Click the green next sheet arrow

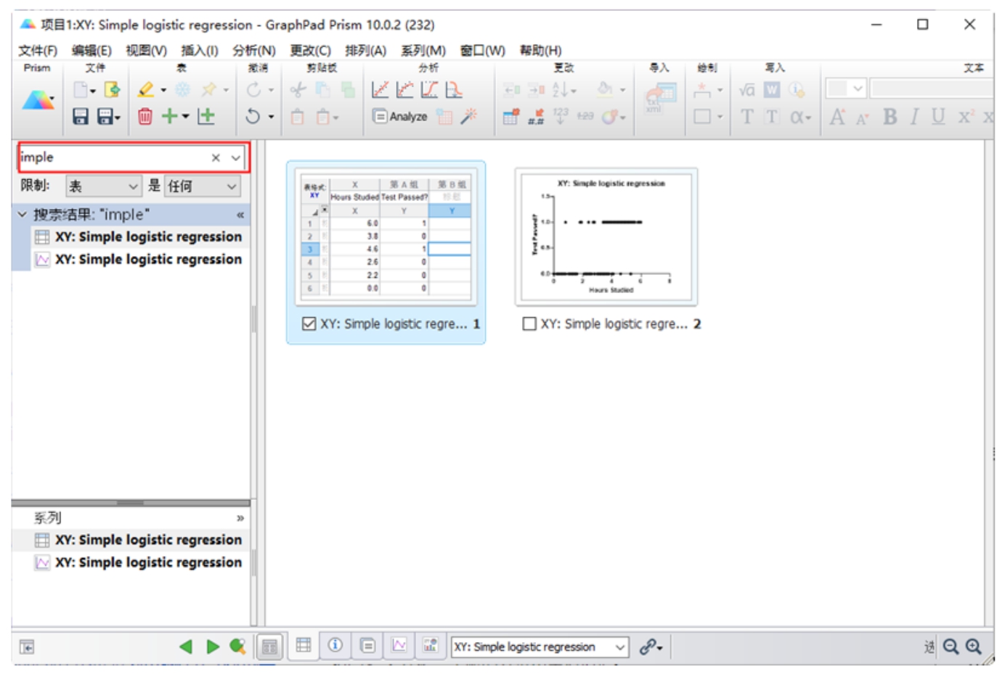pyautogui.click(x=212, y=647)
